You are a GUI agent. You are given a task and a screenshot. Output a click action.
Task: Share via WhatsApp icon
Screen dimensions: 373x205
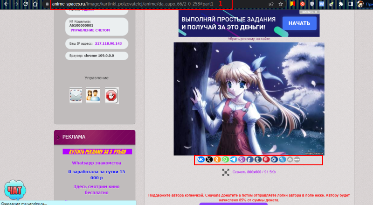coord(225,160)
